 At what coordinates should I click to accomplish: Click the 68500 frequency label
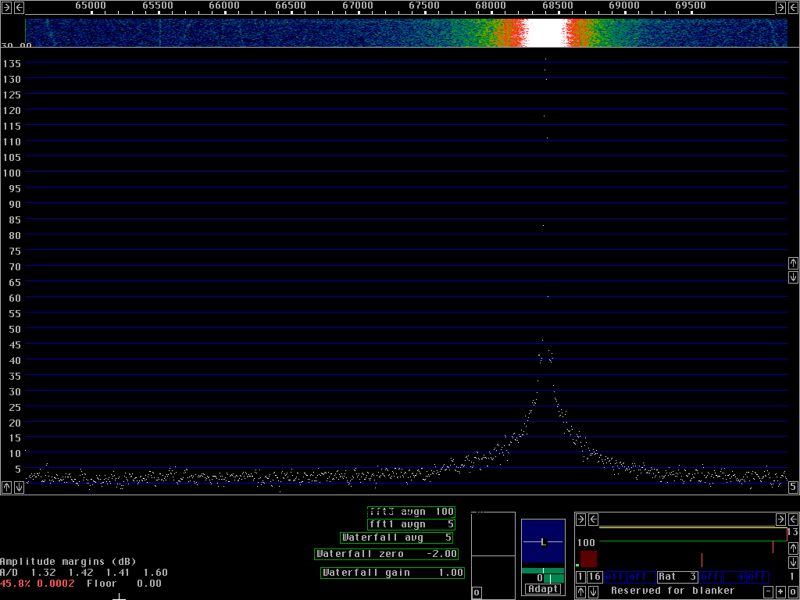tap(557, 5)
